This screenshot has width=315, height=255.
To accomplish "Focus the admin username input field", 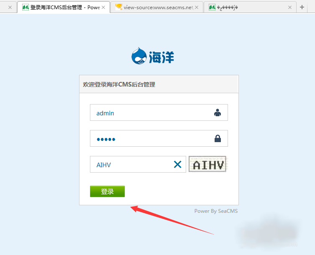I will click(x=159, y=112).
